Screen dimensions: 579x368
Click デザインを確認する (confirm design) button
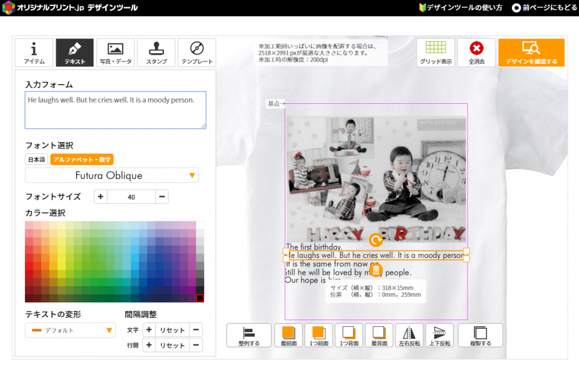click(532, 52)
